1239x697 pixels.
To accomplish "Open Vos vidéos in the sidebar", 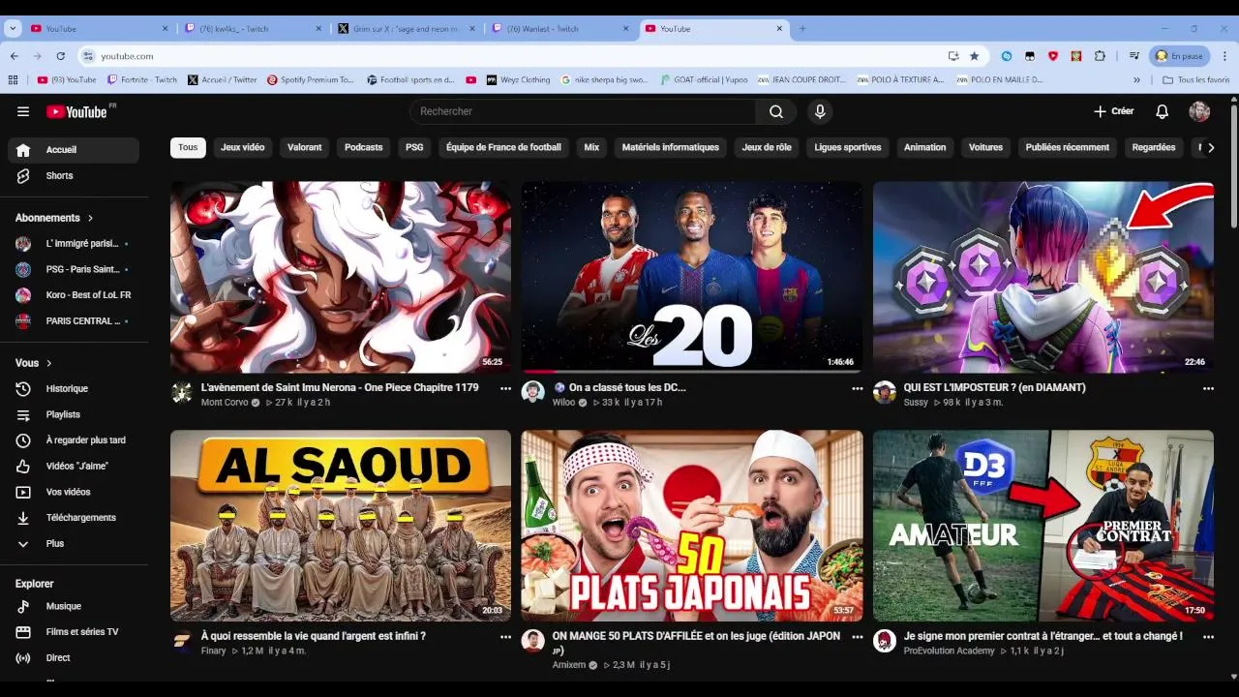I will tap(74, 492).
